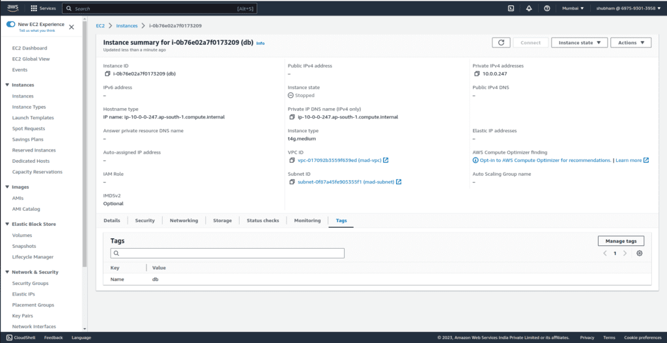The height and width of the screenshot is (343, 667).
Task: Open Launch Templates in the sidebar
Action: tap(33, 118)
